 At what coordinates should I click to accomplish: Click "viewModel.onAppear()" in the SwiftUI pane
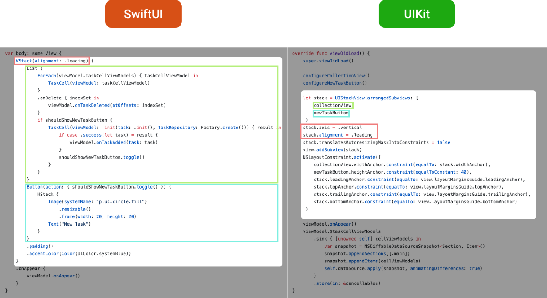pos(53,276)
